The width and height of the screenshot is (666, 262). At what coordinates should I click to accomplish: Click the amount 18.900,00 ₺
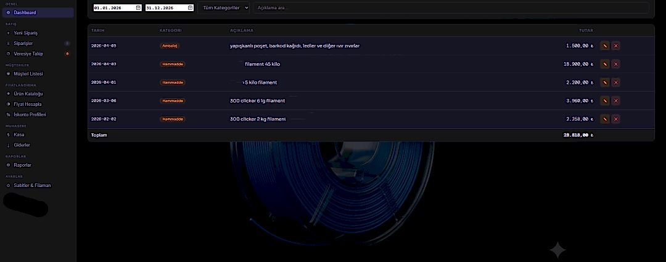(578, 64)
